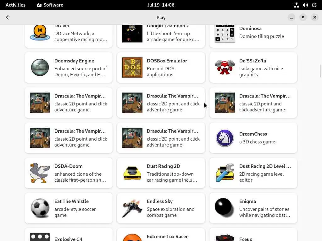Click the 'Dust Racing 2D' title

[164, 166]
